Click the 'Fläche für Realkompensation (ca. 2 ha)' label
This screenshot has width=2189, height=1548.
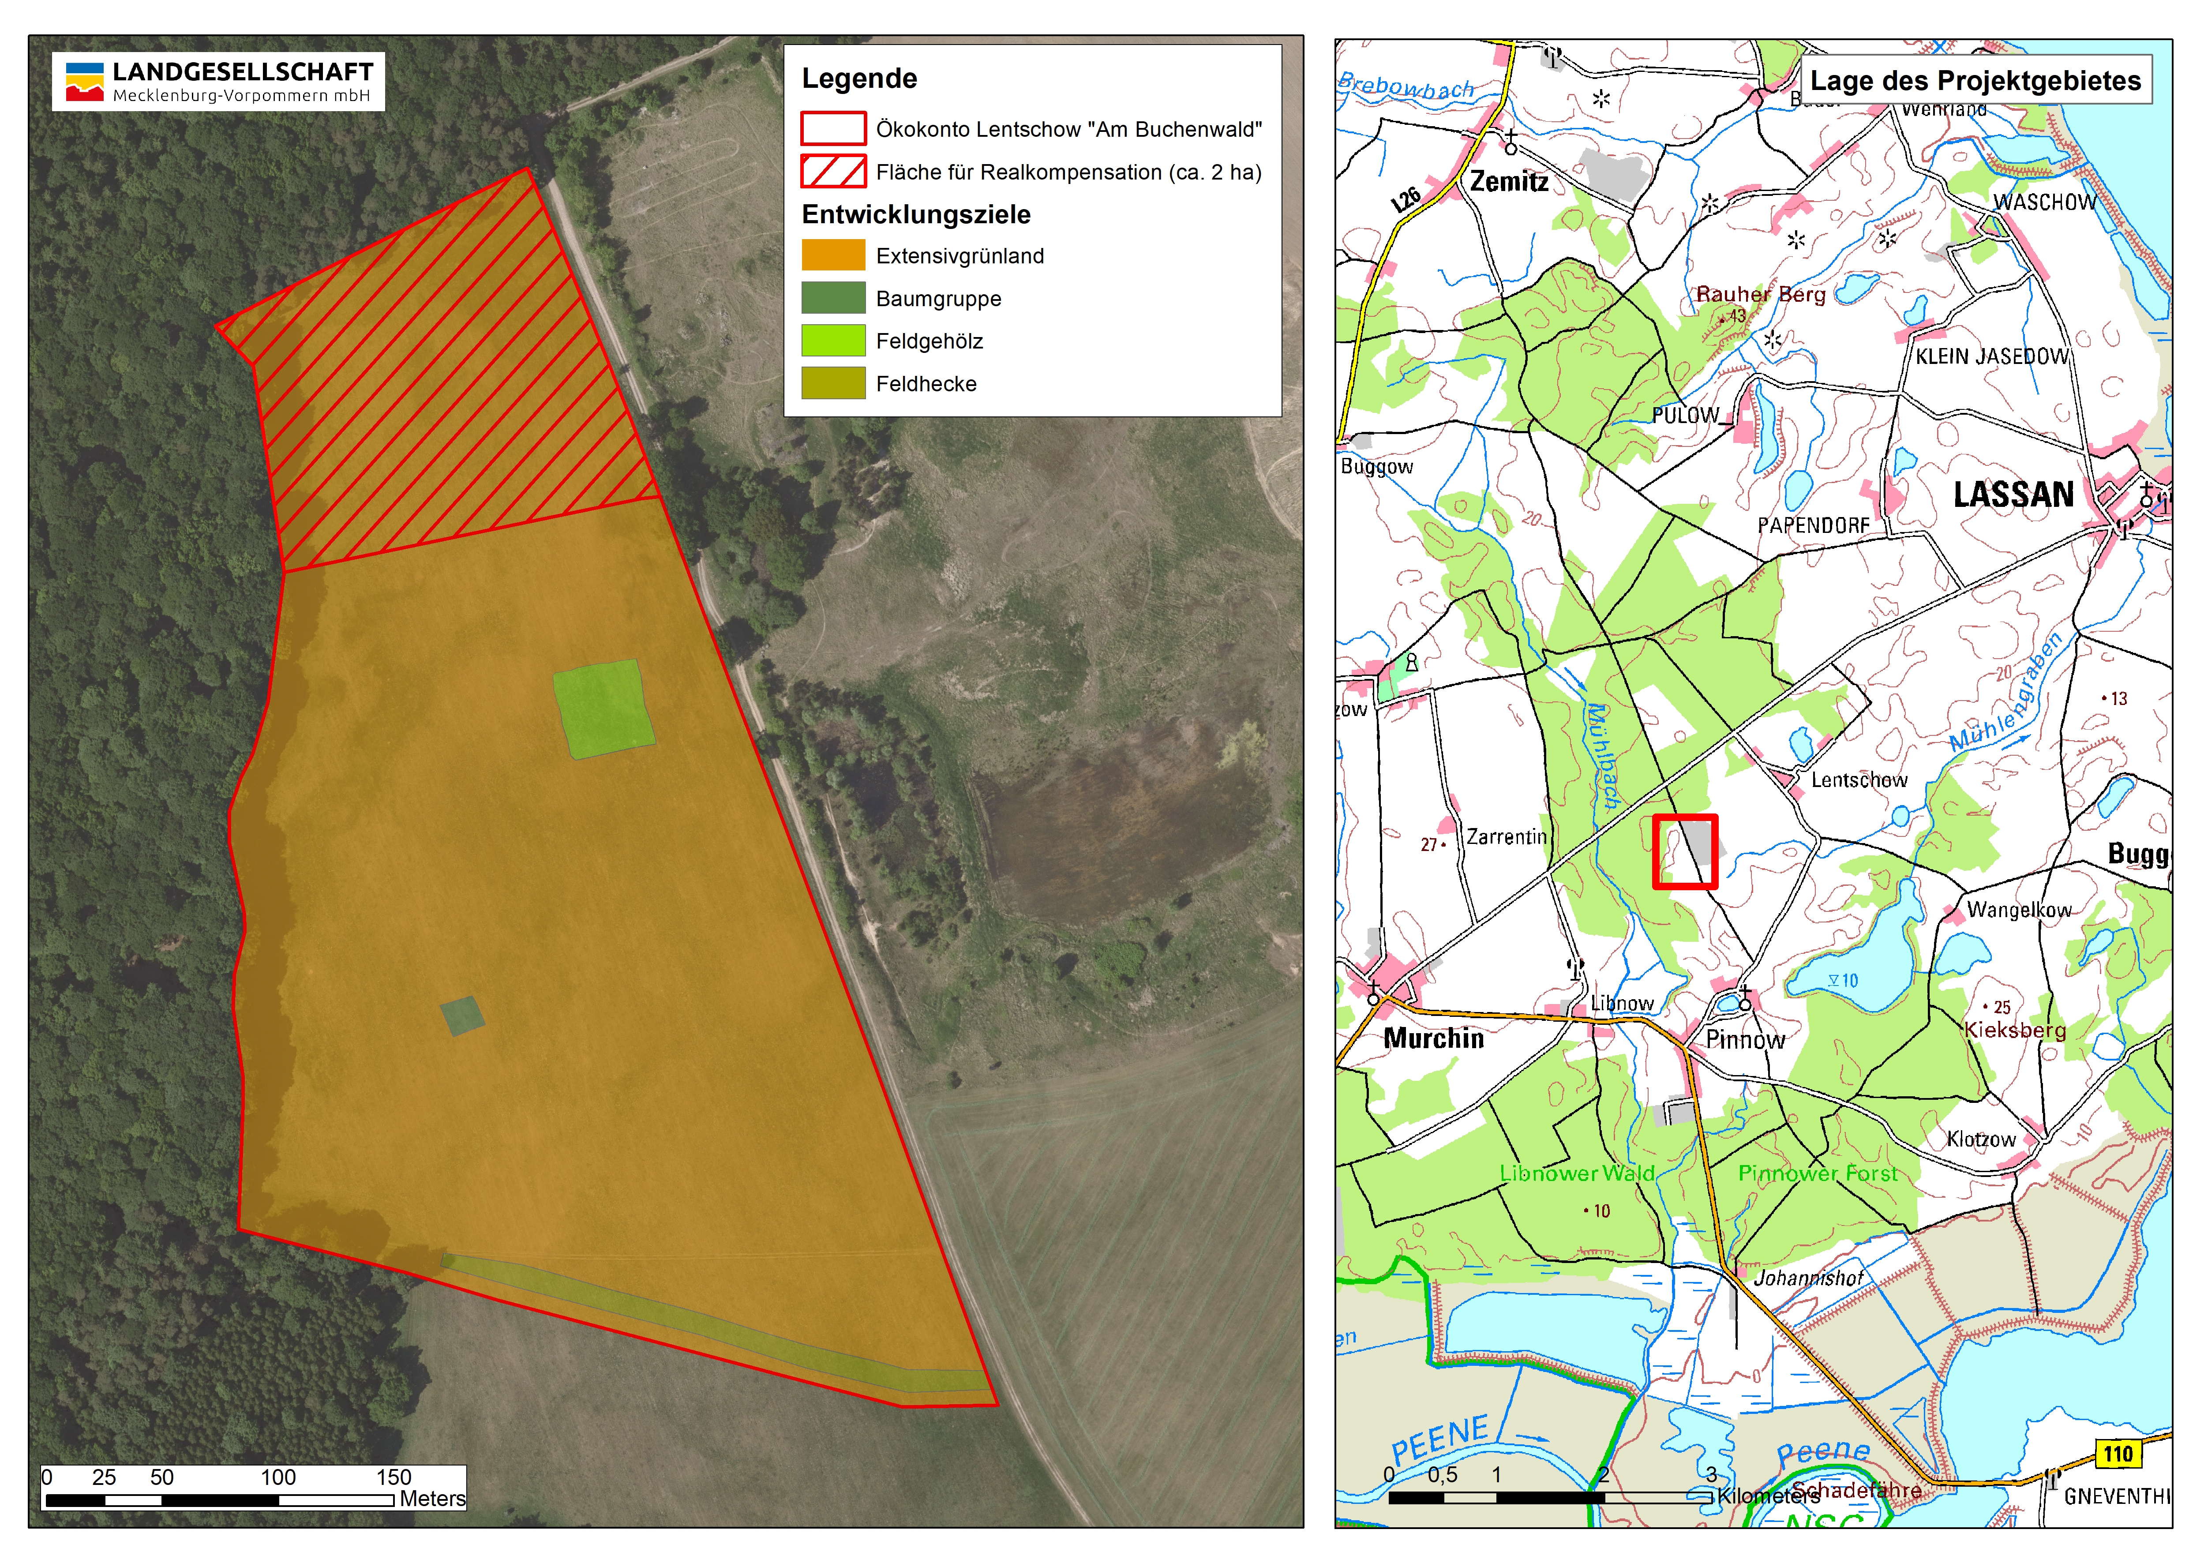[1069, 172]
